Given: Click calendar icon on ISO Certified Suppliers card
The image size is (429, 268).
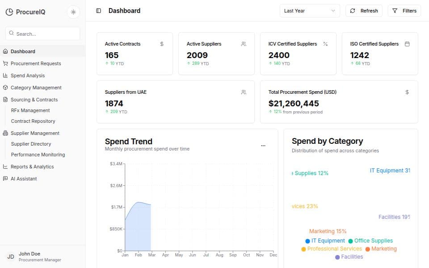Looking at the screenshot, I should (407, 44).
